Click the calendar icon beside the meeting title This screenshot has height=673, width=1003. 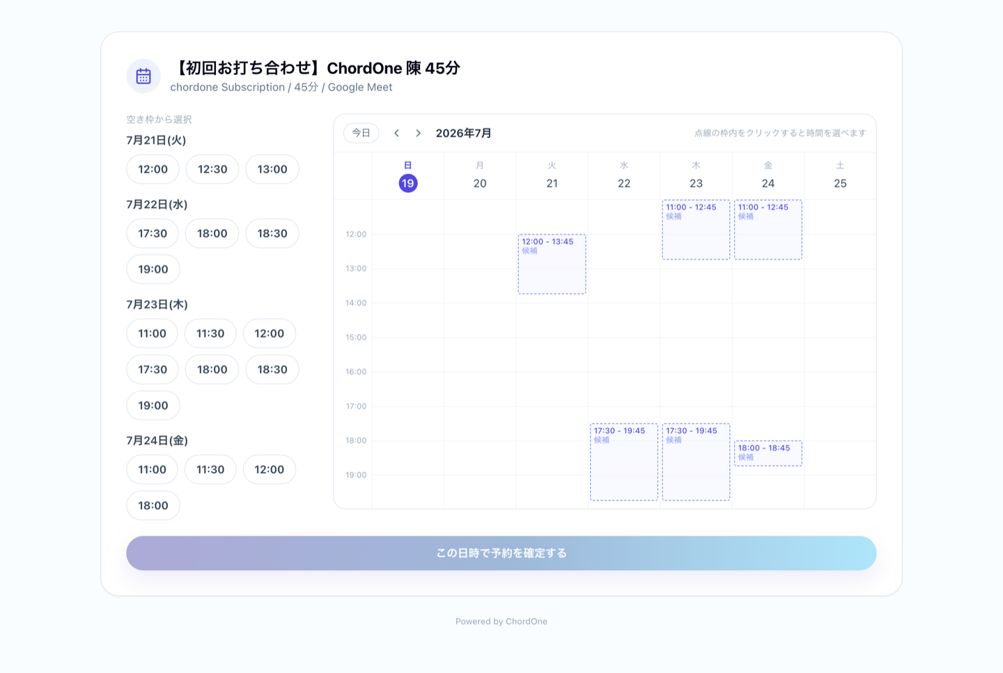click(x=143, y=76)
